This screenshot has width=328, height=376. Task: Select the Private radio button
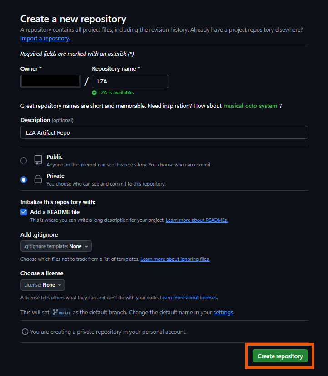click(23, 180)
